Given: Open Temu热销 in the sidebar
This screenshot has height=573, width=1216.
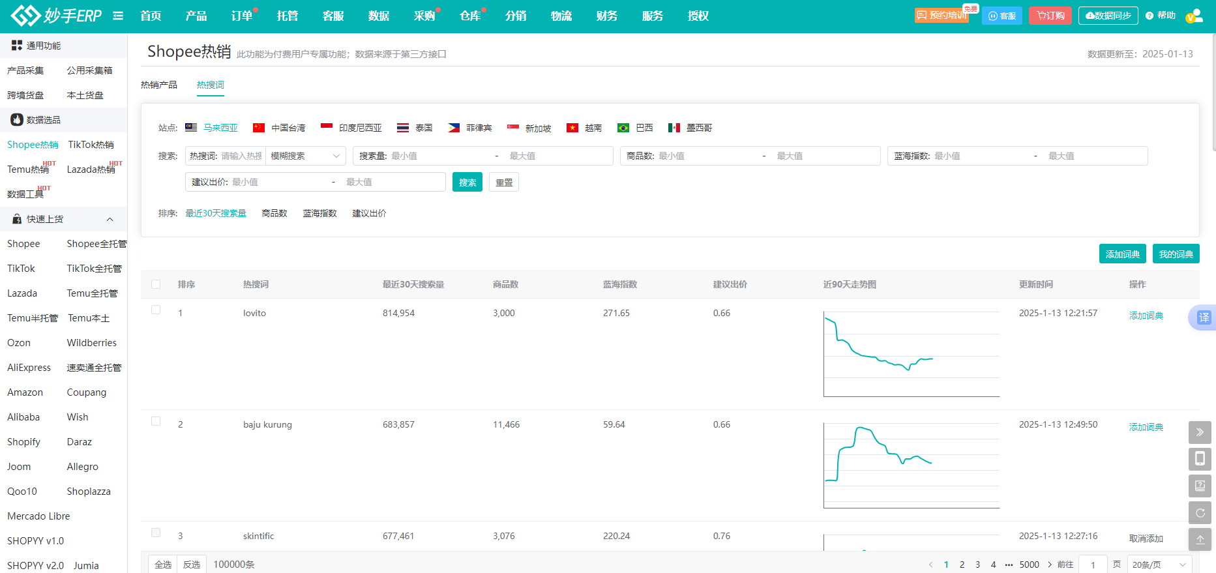Looking at the screenshot, I should coord(28,169).
